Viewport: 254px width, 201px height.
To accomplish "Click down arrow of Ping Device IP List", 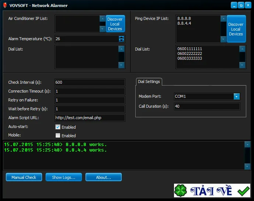I will point(223,39).
